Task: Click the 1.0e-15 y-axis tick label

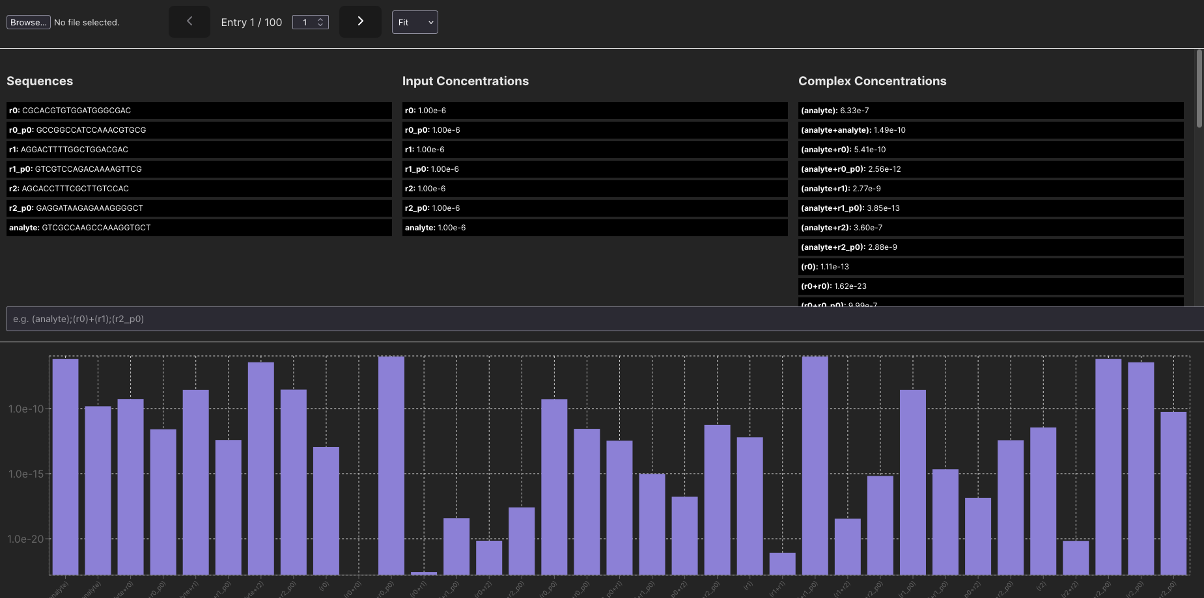Action: point(26,474)
